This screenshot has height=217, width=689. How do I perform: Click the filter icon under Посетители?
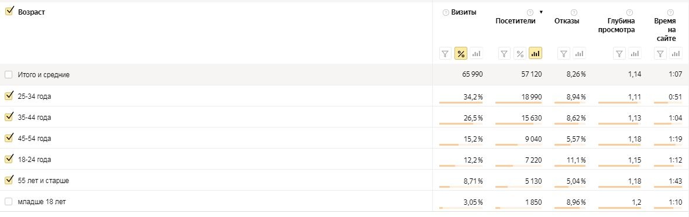[x=504, y=54]
